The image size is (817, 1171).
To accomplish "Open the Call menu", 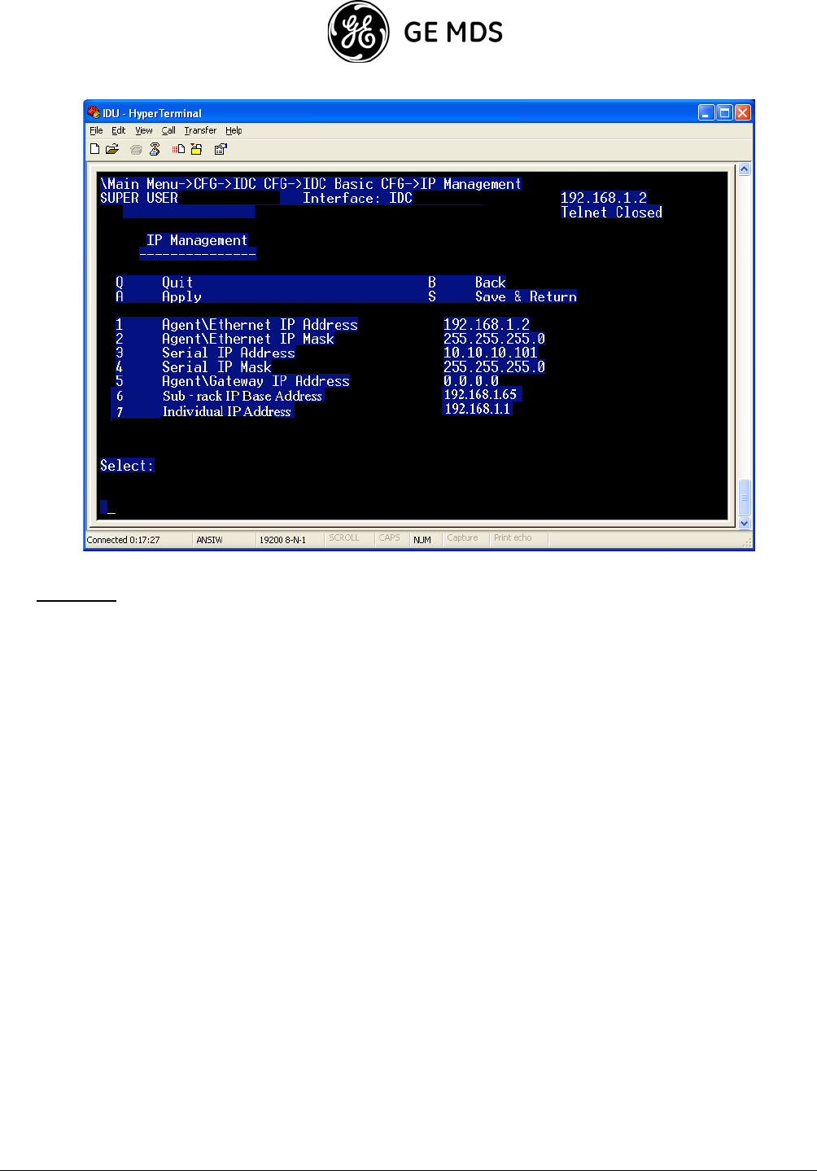I will click(x=168, y=130).
